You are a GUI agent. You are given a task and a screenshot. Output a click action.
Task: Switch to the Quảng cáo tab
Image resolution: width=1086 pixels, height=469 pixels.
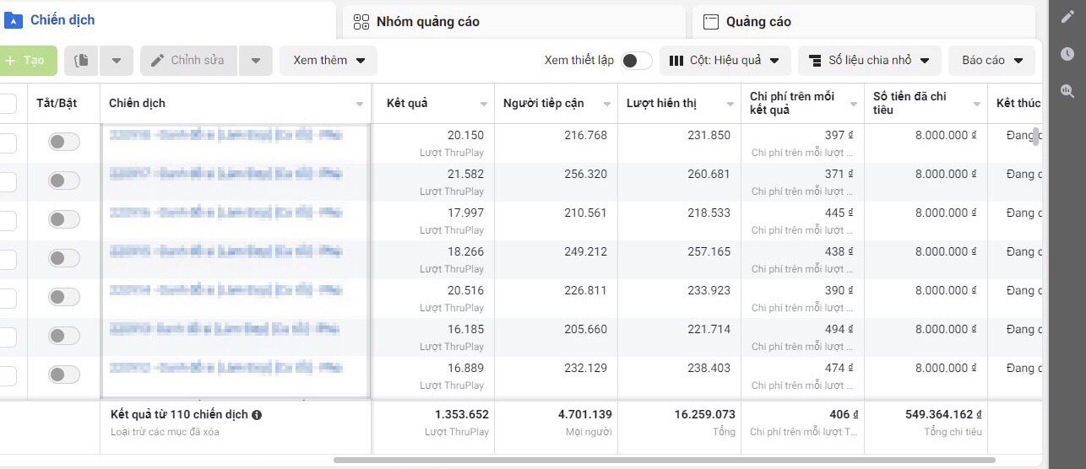758,22
